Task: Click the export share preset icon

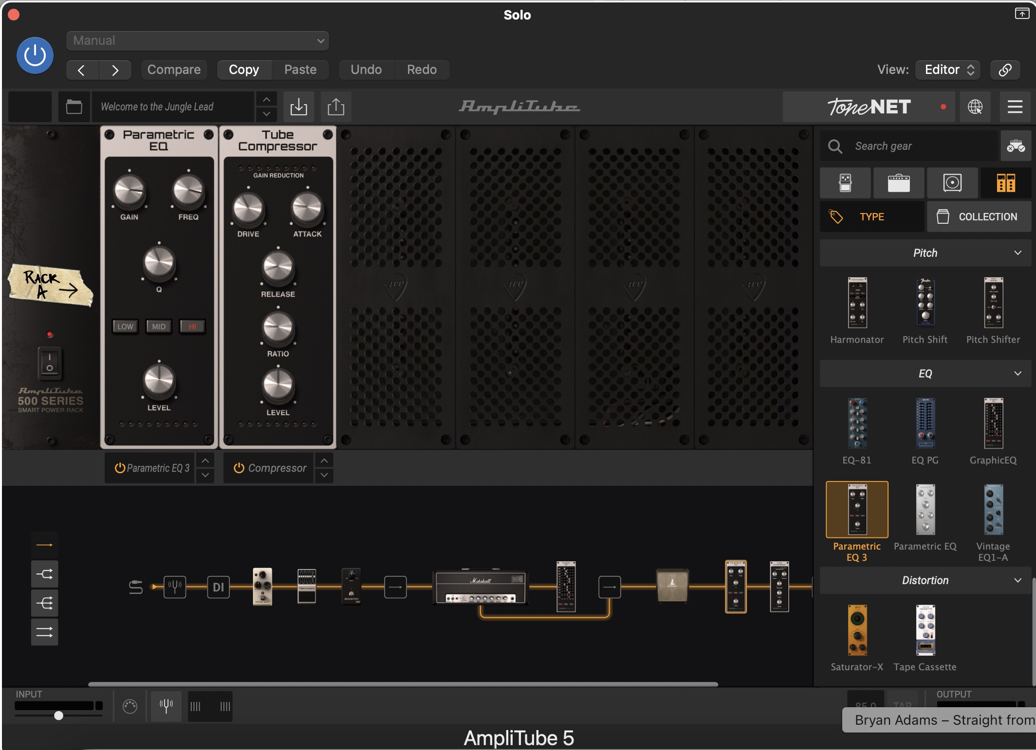Action: point(336,107)
